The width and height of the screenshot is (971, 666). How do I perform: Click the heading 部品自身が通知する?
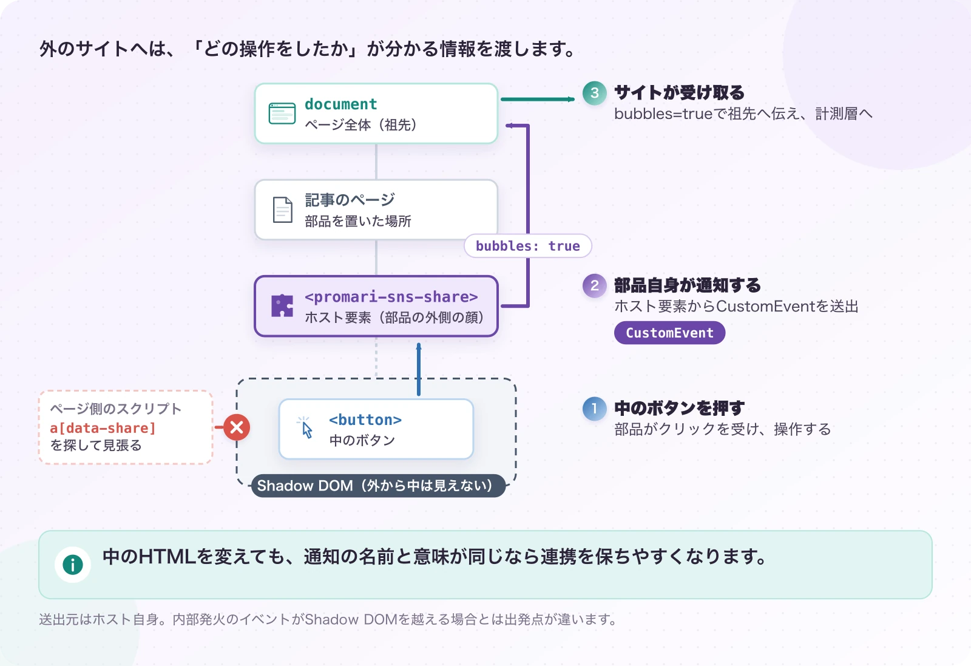687,285
